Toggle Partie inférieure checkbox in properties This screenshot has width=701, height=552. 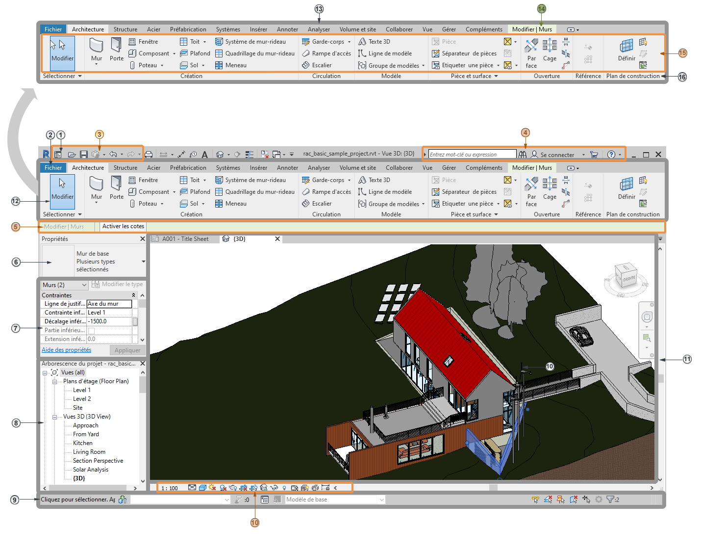click(x=91, y=331)
